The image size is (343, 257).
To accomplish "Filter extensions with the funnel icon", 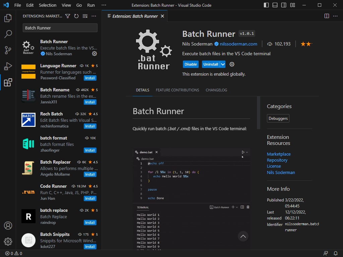I will tap(68, 16).
